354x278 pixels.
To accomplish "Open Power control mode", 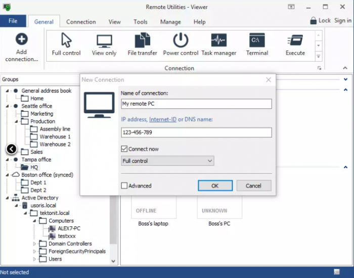I will (x=181, y=40).
